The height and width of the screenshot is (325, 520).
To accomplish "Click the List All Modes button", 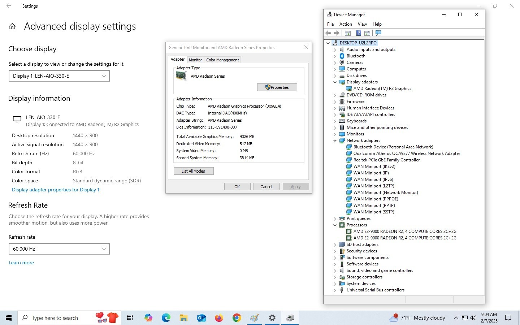I will [193, 171].
